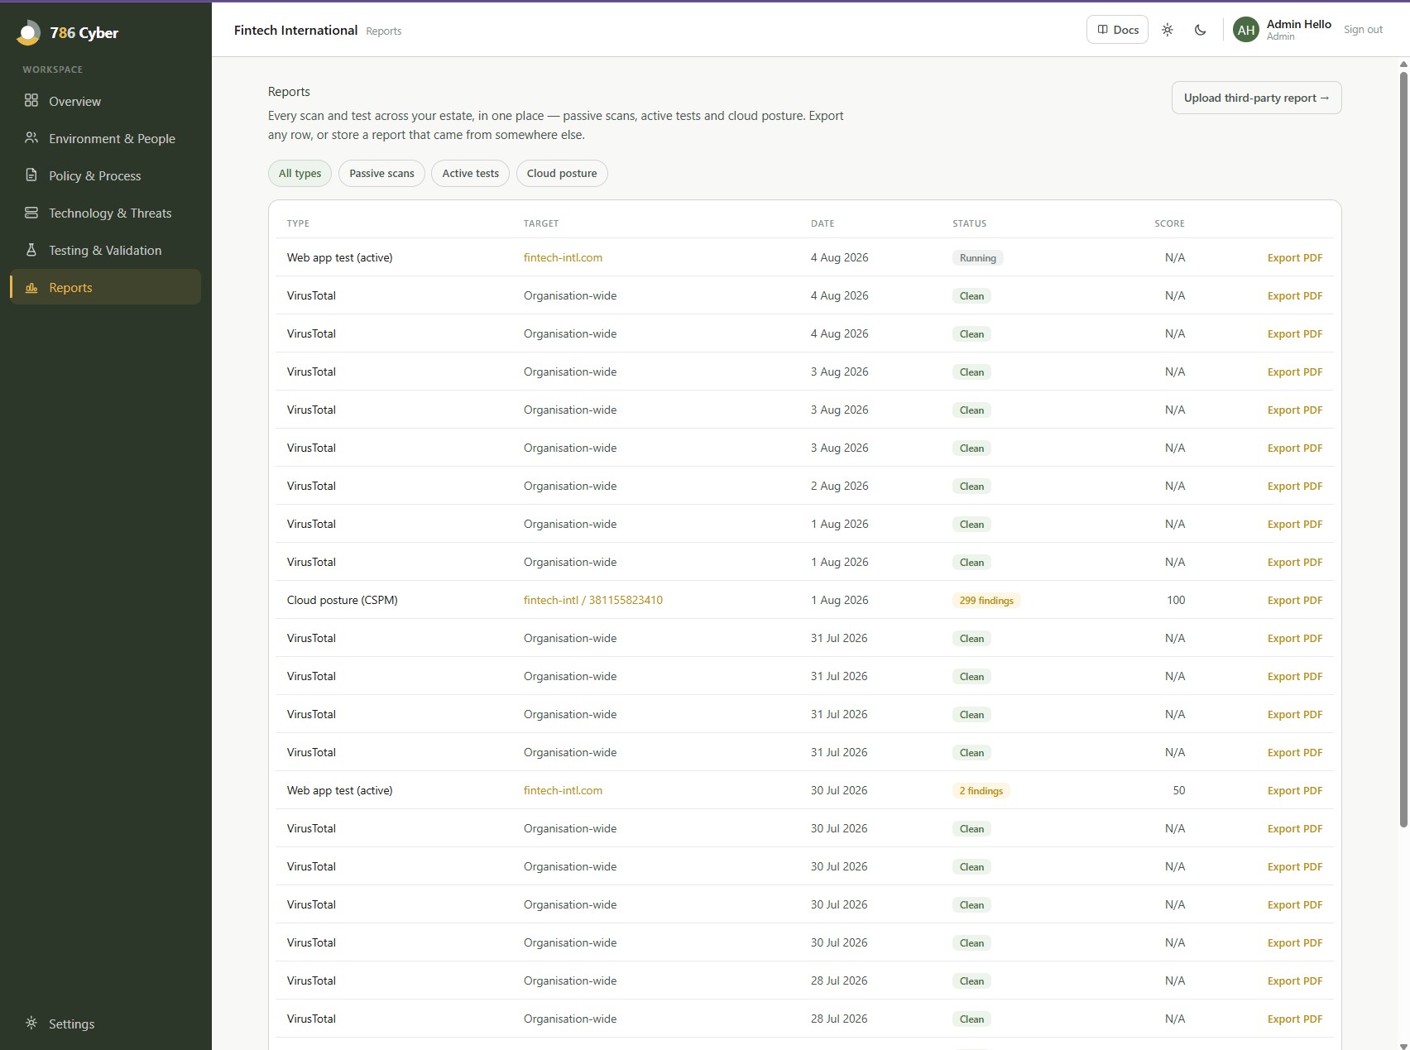Open Technology & Threats section
This screenshot has height=1050, width=1410.
pyautogui.click(x=105, y=213)
